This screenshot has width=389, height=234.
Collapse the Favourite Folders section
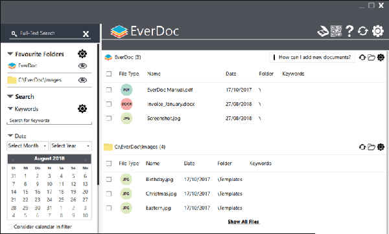point(10,54)
